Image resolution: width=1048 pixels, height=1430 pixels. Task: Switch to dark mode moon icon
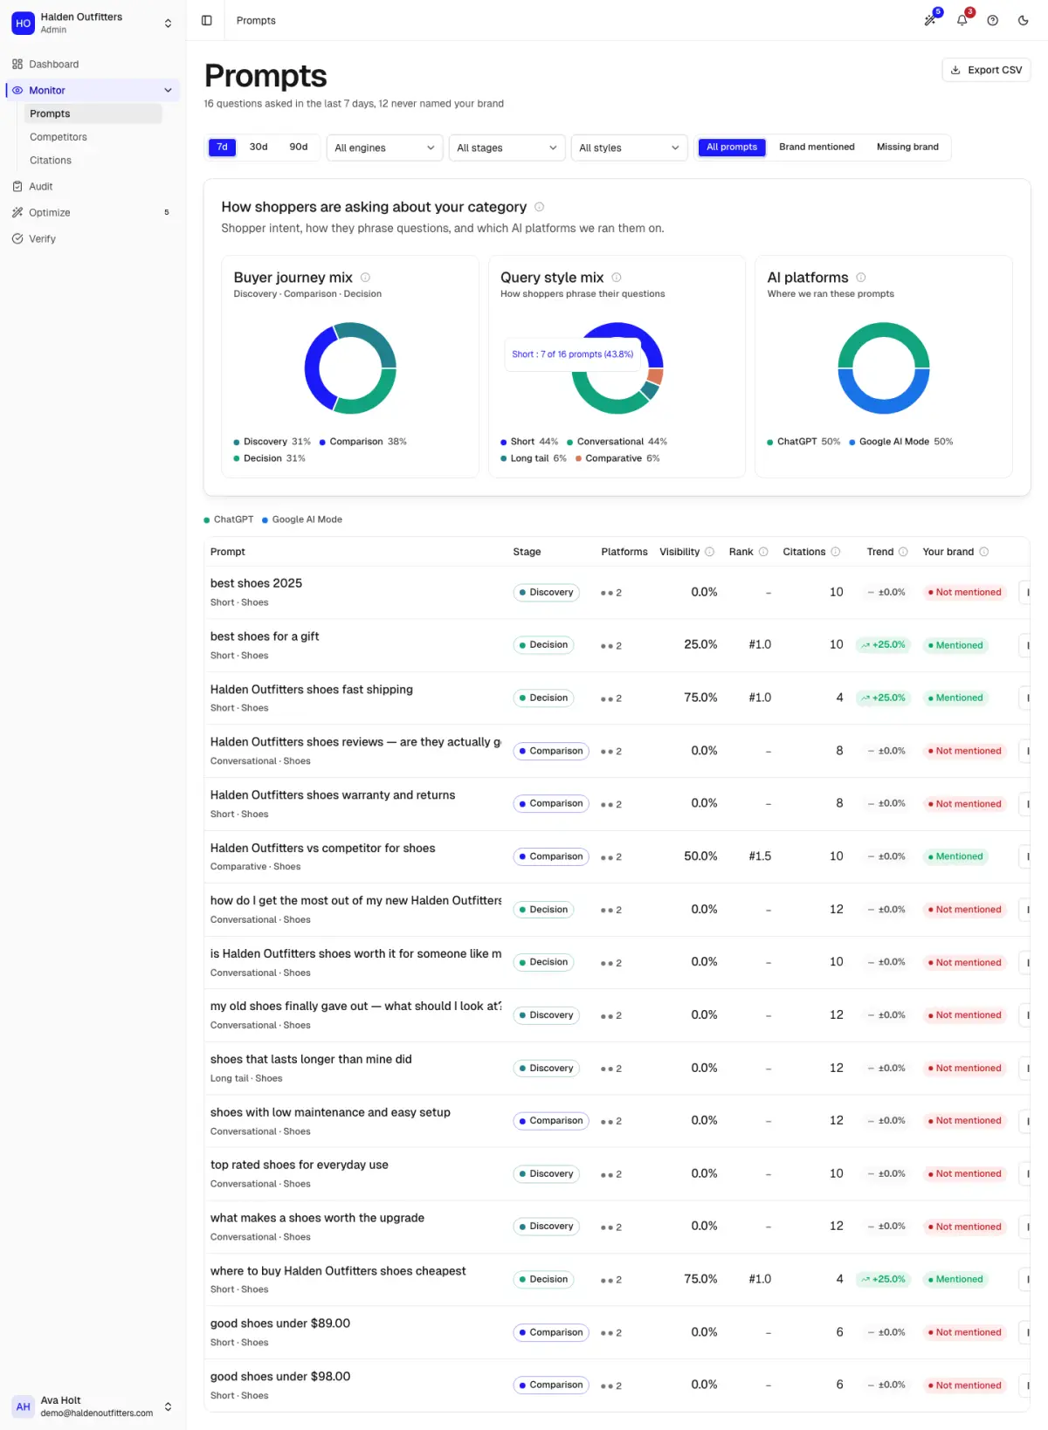click(x=1024, y=20)
